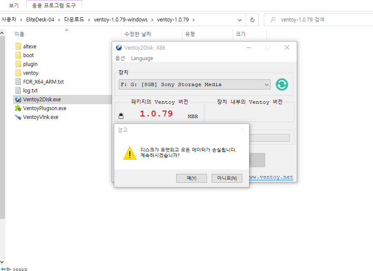The width and height of the screenshot is (373, 271).
Task: Switch to the 보기 ribbon tab
Action: [14, 5]
